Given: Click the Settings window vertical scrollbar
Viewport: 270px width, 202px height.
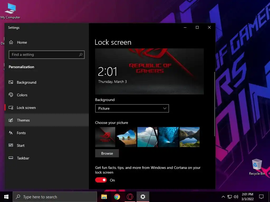Looking at the screenshot, I should (215, 104).
